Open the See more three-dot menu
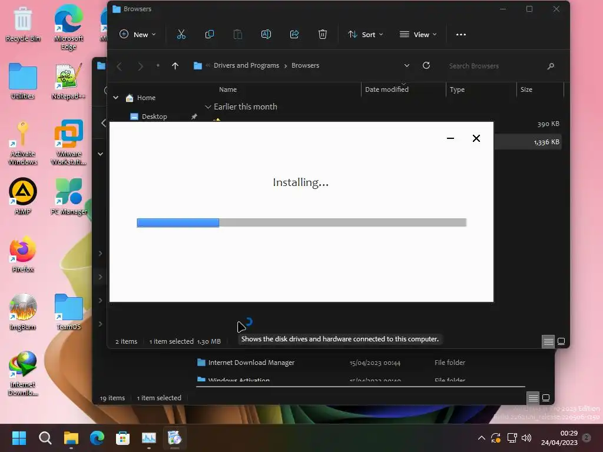The width and height of the screenshot is (603, 452). point(460,34)
